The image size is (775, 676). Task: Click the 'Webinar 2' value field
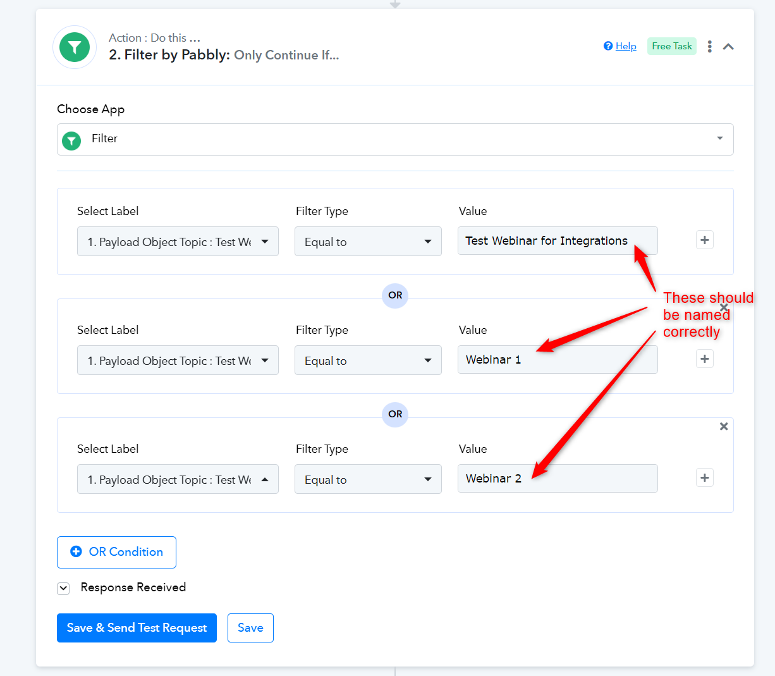558,479
